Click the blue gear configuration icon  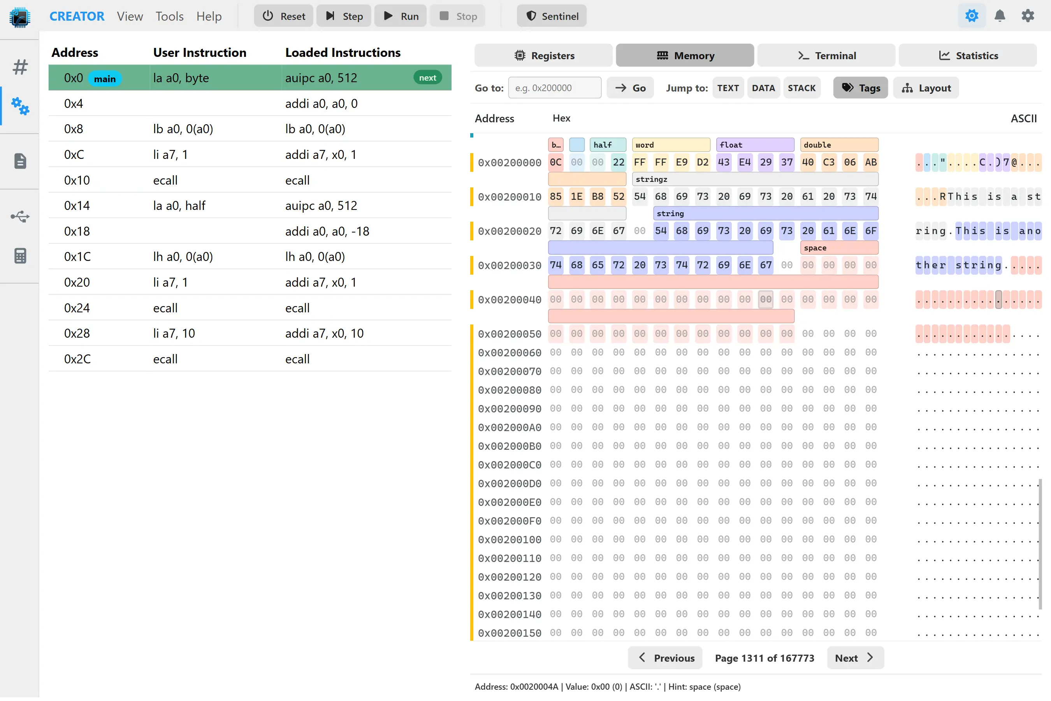972,16
